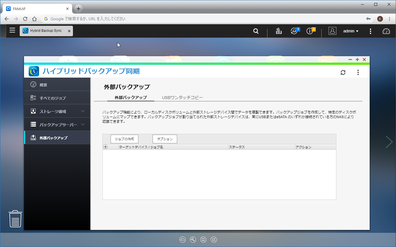Go to next desktop page arrow
This screenshot has height=247, width=396.
coord(389,142)
